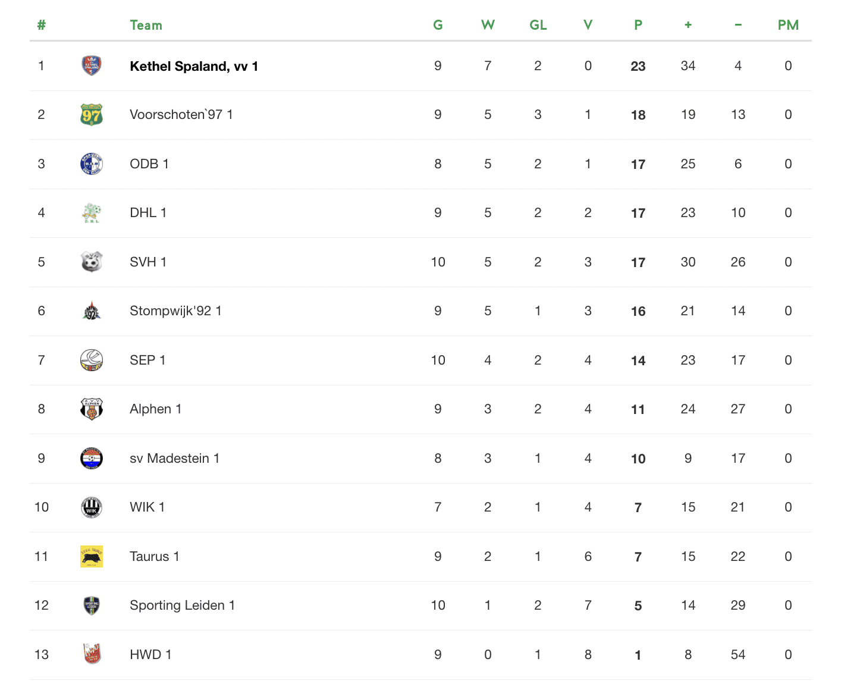Click the Stompwijk'92 club emblem
Image resolution: width=841 pixels, height=690 pixels.
pos(92,310)
